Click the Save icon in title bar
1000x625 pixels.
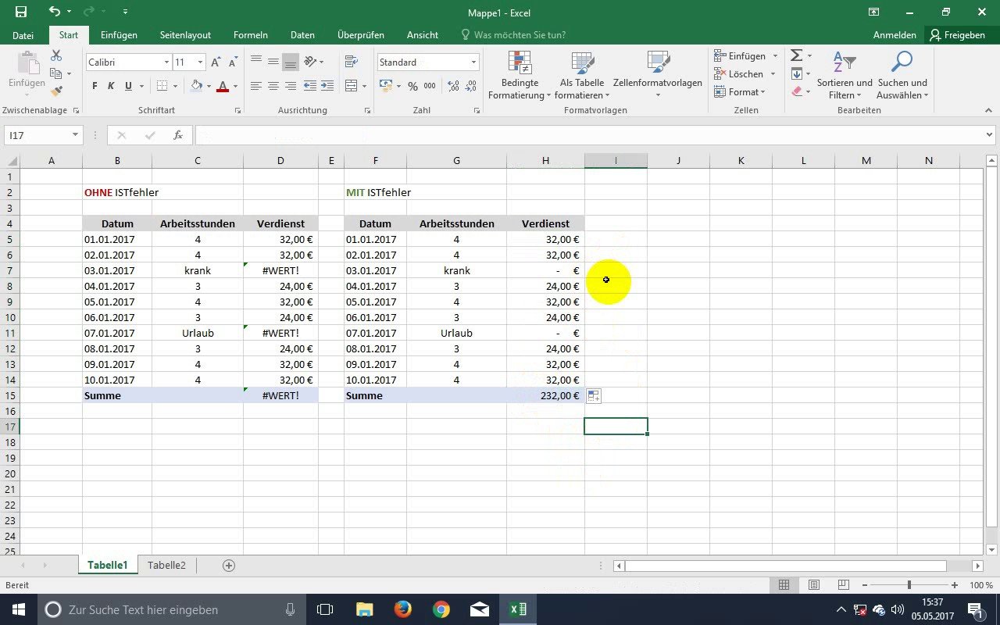click(21, 12)
